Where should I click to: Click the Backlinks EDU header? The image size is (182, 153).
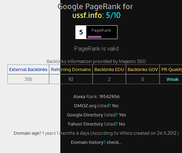(x=109, y=70)
